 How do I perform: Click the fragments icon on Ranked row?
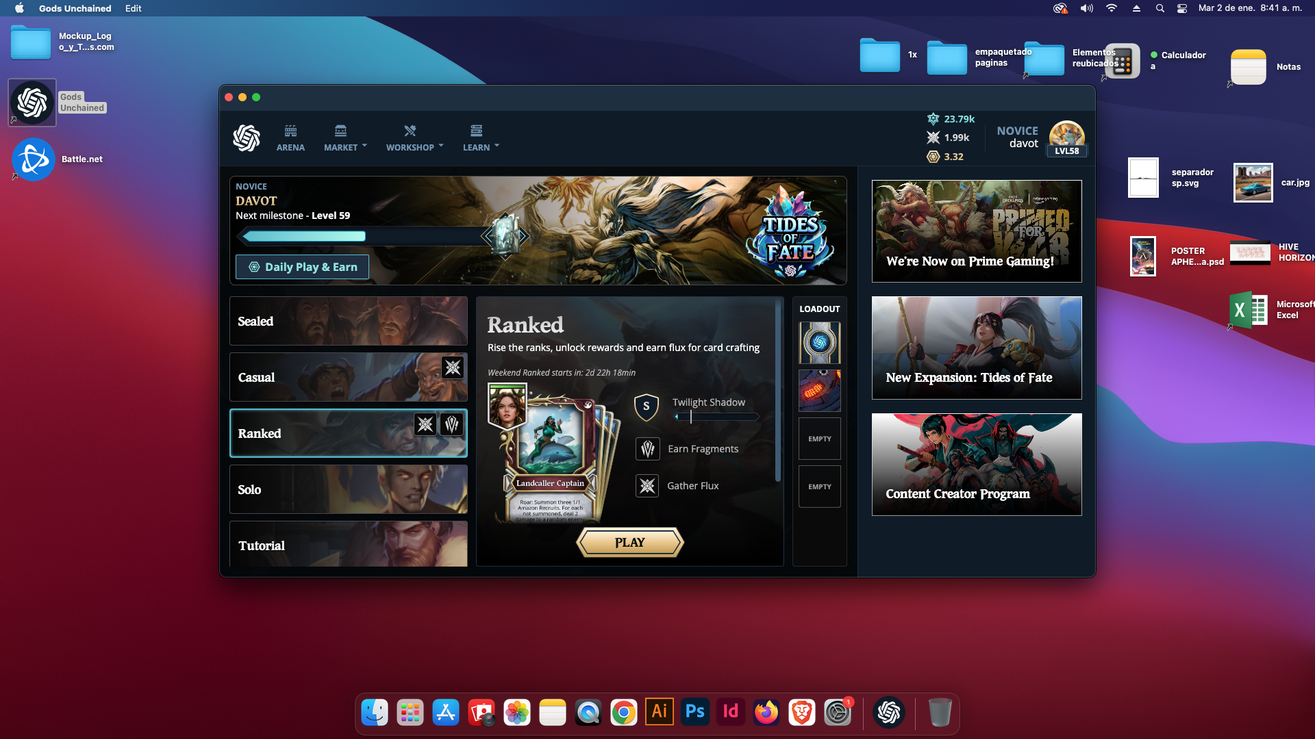[x=452, y=424]
